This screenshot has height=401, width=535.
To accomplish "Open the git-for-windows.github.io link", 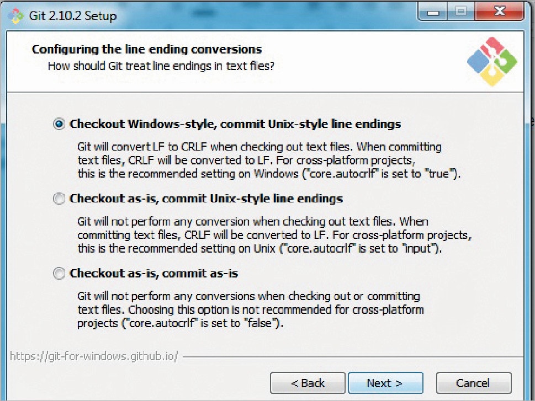I will pos(94,356).
